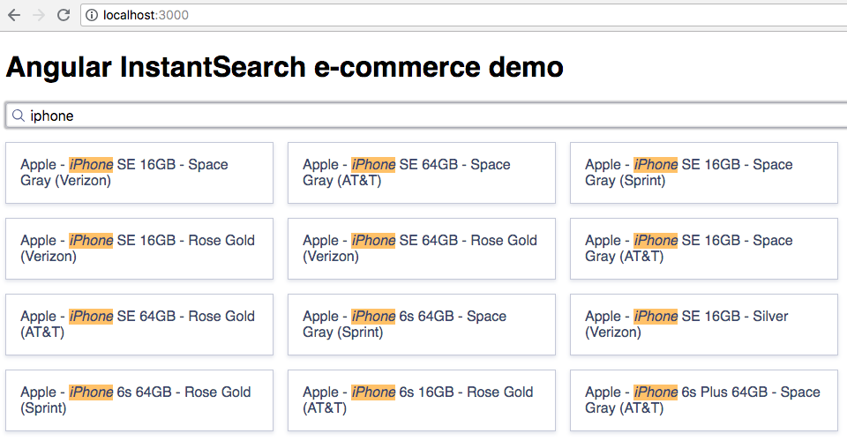847x441 pixels.
Task: Select iPhone SE 16GB Space Gray AT&T result
Action: tap(703, 249)
